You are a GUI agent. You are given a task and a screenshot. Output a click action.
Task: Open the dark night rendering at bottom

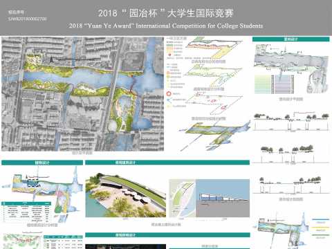126,247
